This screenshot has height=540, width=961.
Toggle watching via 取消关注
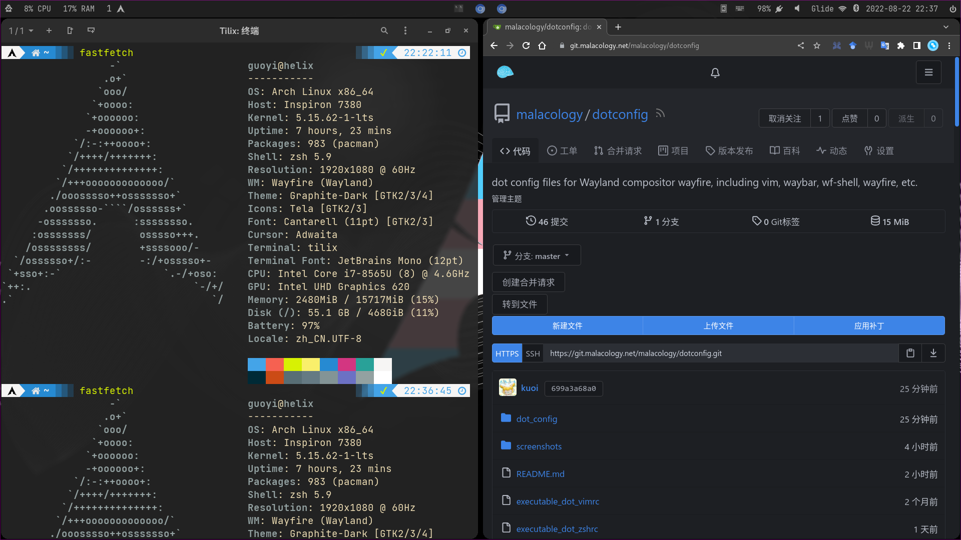pyautogui.click(x=785, y=118)
